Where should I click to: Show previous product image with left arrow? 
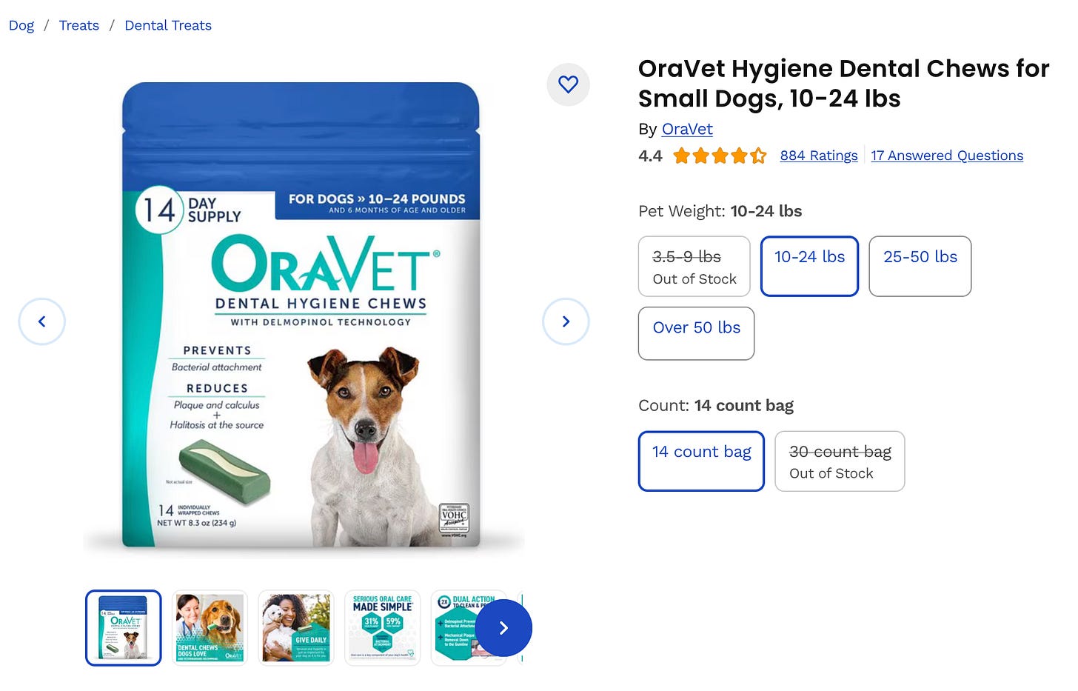pos(42,321)
